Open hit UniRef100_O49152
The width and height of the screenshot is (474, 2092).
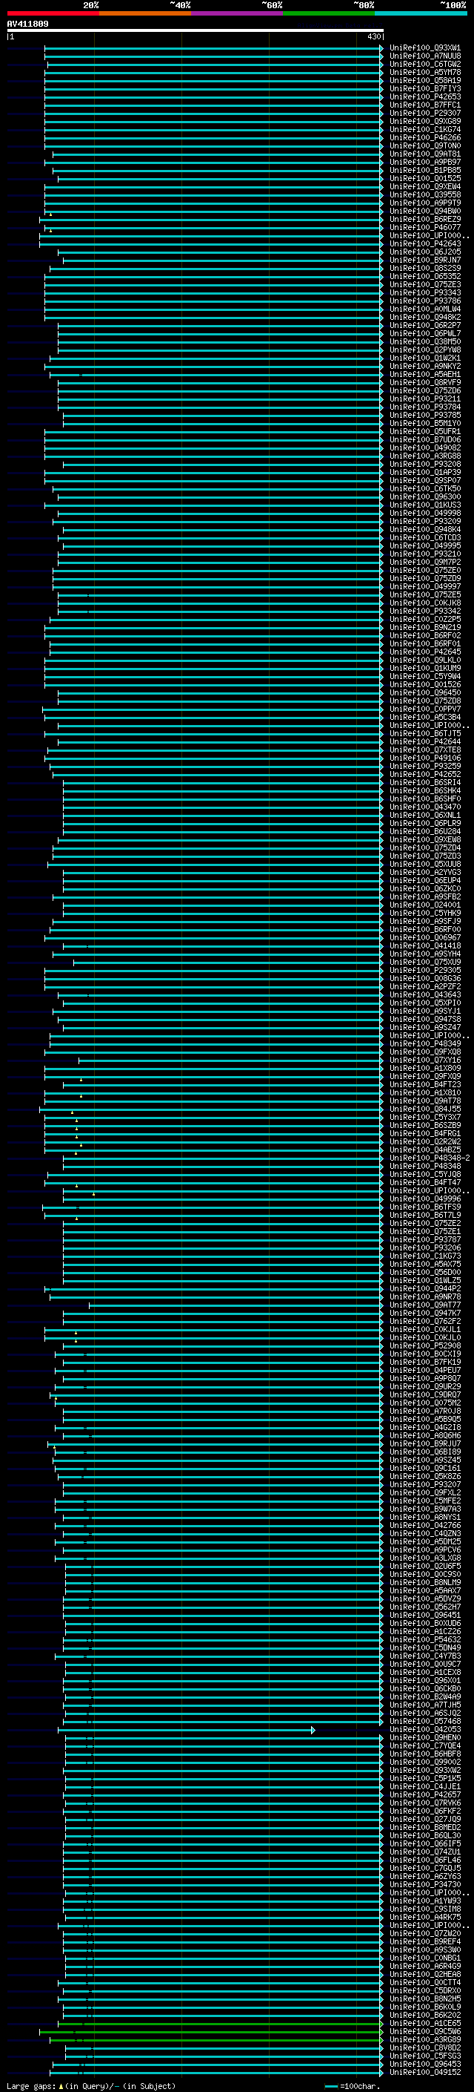point(424,2073)
